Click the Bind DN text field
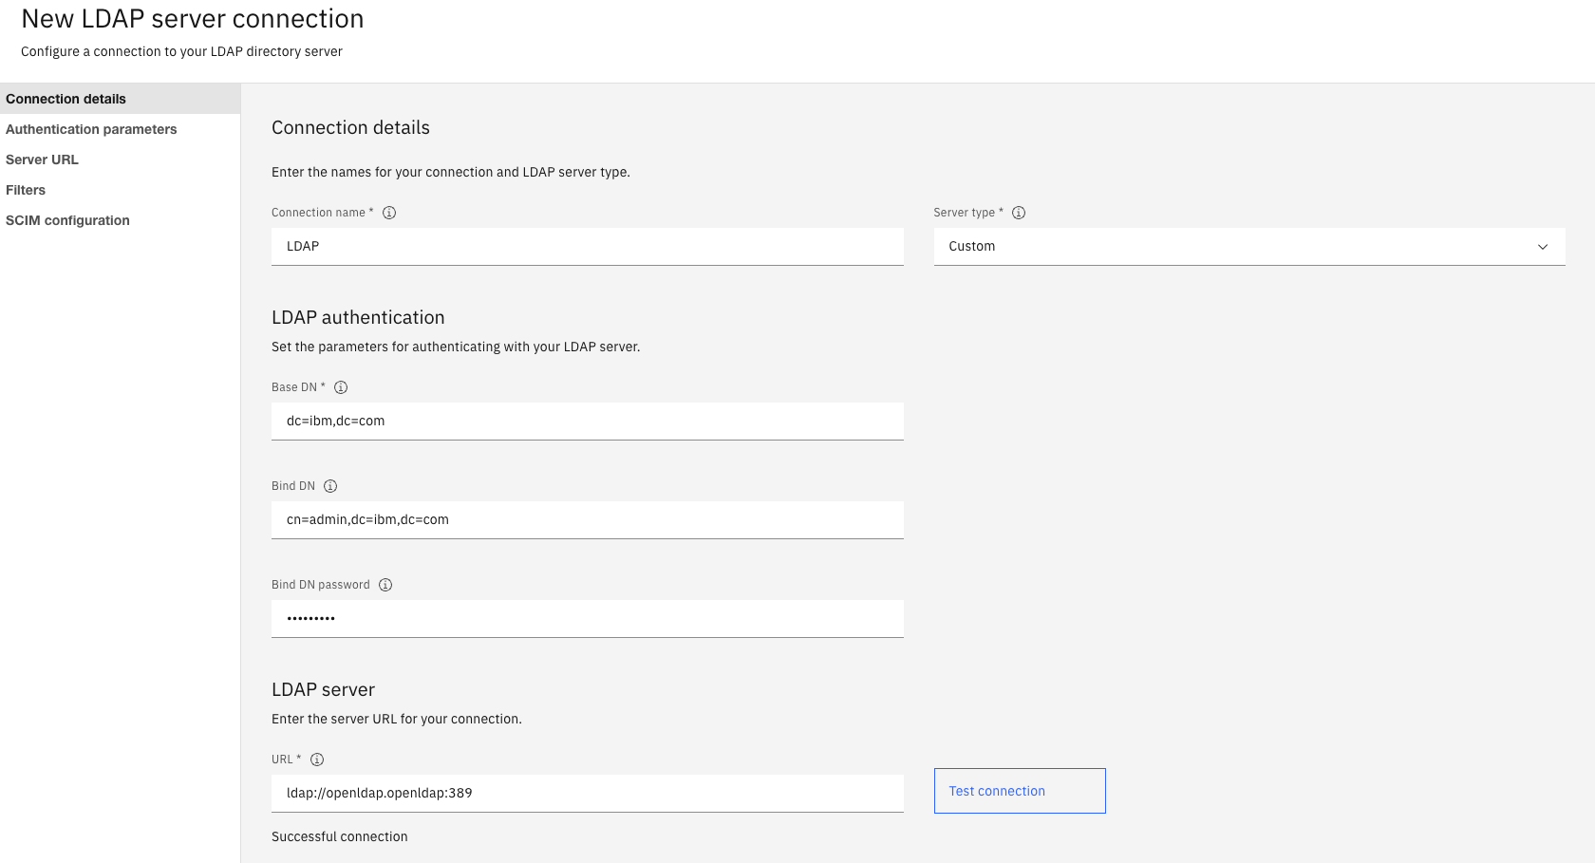 pyautogui.click(x=587, y=520)
